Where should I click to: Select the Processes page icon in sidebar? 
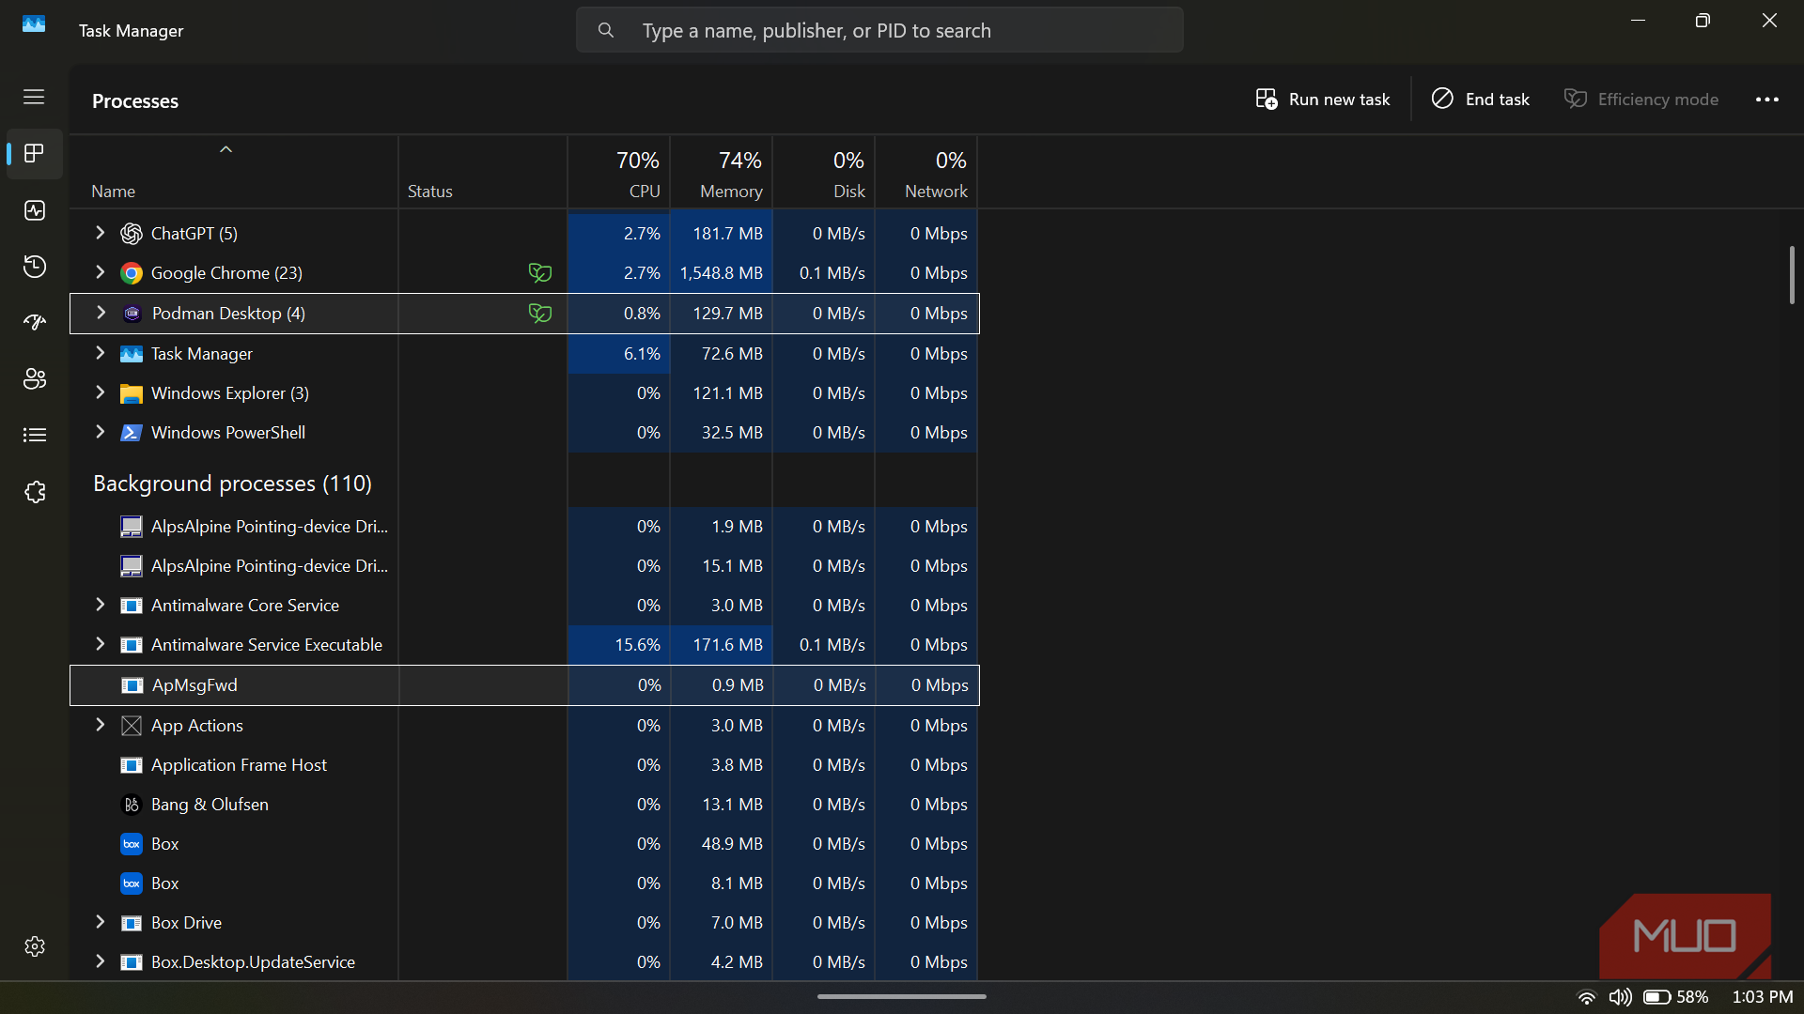pos(35,153)
